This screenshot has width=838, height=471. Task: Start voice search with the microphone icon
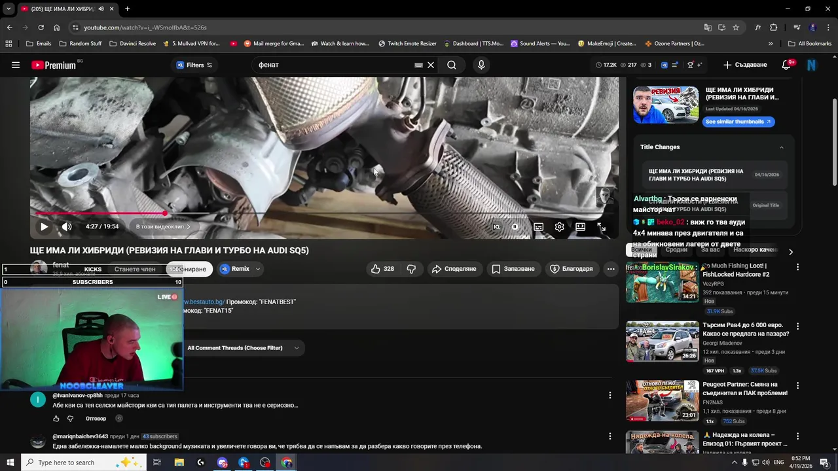click(x=481, y=65)
